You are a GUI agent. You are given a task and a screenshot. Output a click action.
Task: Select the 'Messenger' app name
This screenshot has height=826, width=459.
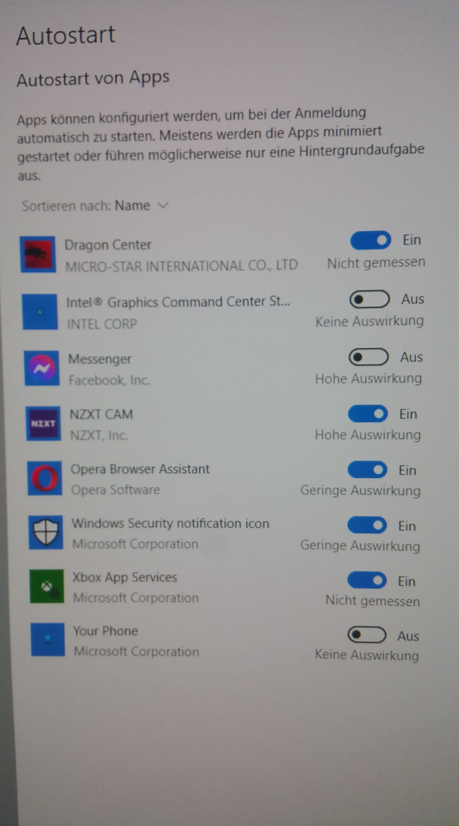100,359
